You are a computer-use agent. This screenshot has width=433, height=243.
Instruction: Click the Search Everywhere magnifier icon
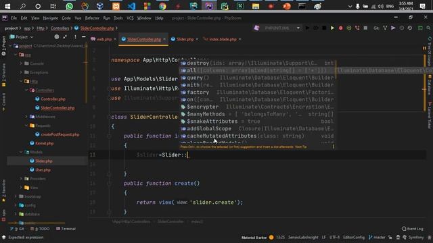coord(428,28)
